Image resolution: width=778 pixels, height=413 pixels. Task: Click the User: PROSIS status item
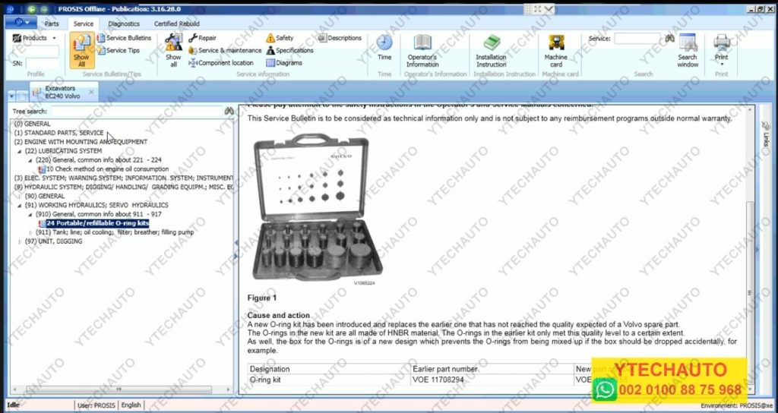pos(96,405)
